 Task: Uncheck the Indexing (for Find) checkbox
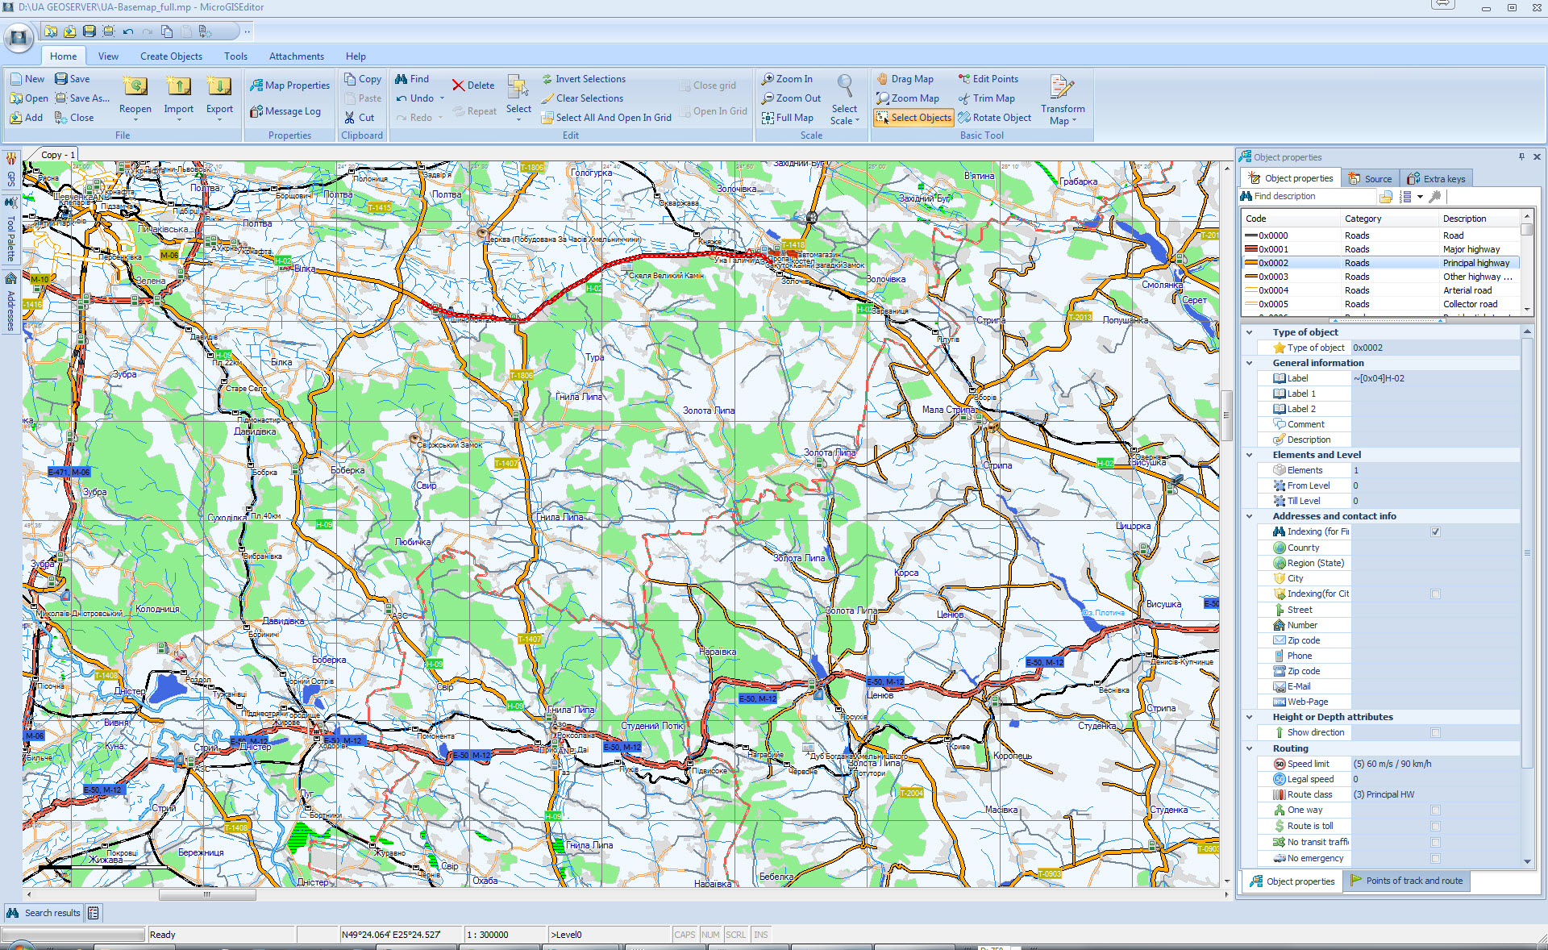(1435, 532)
